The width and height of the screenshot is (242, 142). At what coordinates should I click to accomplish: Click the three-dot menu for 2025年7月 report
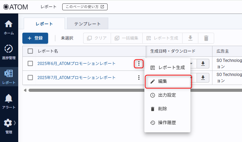[x=139, y=78]
